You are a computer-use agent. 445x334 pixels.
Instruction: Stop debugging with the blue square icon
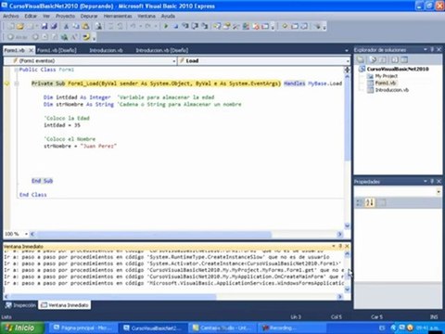click(176, 27)
